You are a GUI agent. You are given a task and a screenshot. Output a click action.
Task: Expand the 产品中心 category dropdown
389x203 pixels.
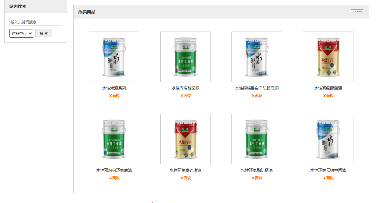point(21,33)
